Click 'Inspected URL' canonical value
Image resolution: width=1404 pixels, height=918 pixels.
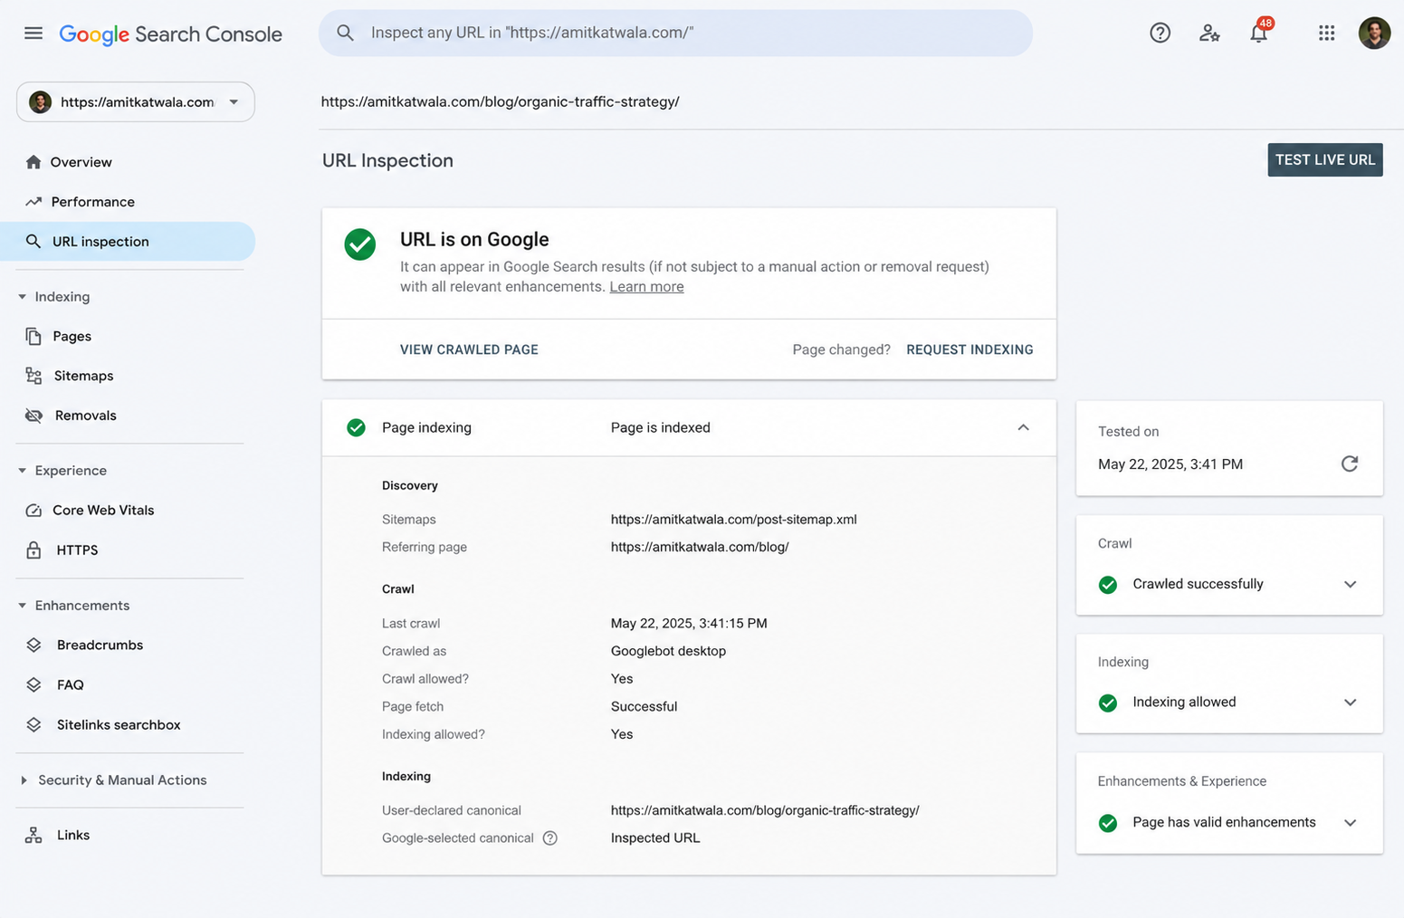point(655,837)
